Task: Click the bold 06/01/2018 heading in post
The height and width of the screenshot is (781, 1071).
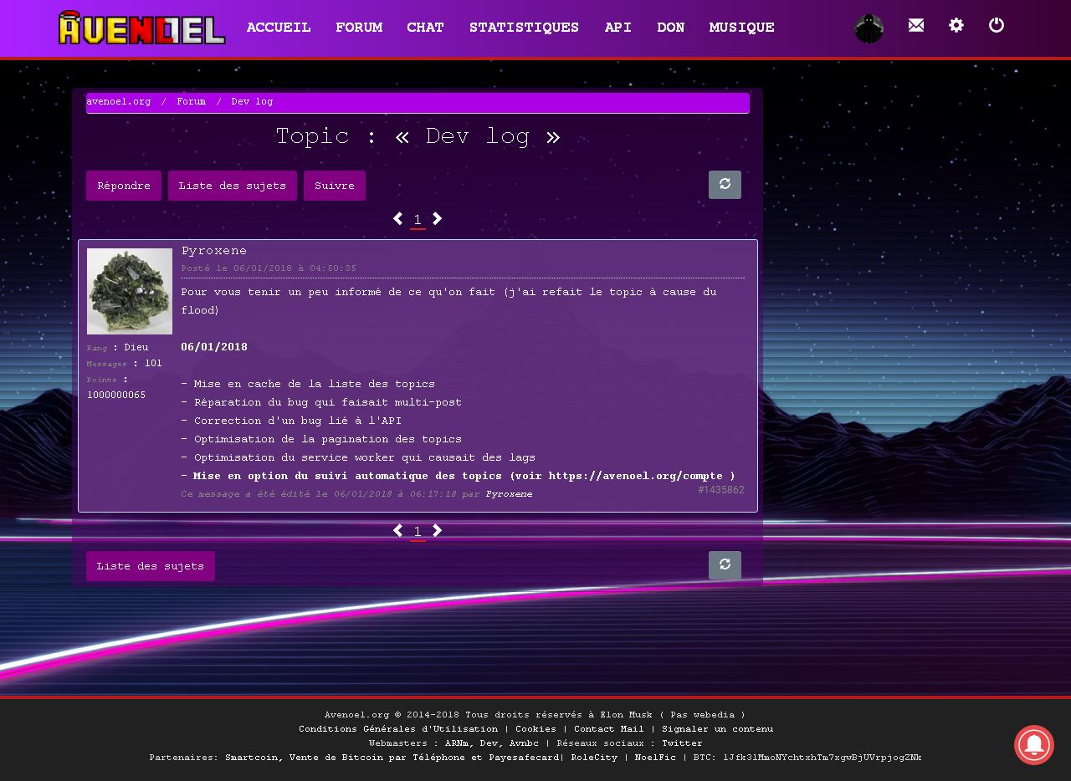Action: pos(214,347)
